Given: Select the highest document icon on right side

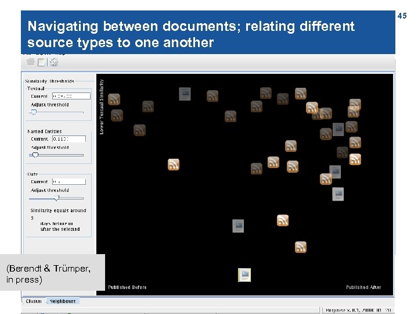Looking at the screenshot, I should click(338, 129).
